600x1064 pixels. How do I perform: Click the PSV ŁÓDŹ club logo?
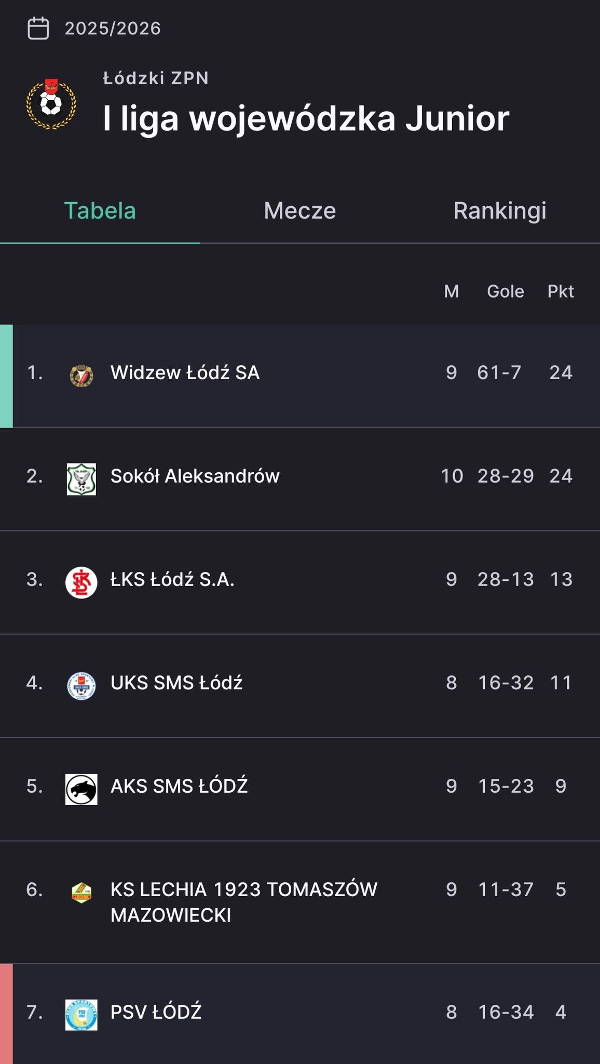tap(81, 1014)
